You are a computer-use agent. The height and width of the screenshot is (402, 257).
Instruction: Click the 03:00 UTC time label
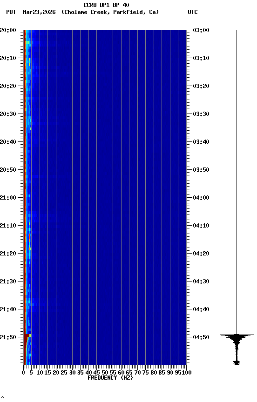201,30
